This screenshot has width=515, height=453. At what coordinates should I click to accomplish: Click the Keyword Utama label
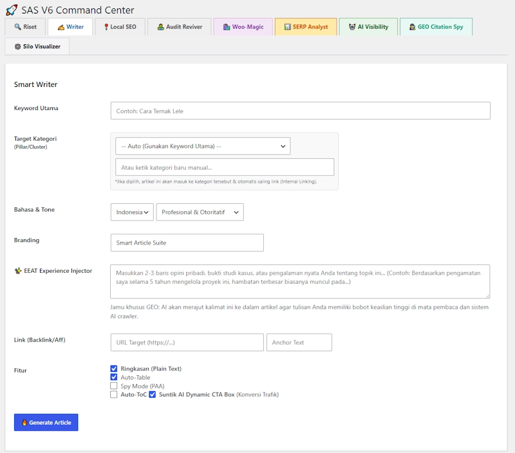(x=36, y=108)
